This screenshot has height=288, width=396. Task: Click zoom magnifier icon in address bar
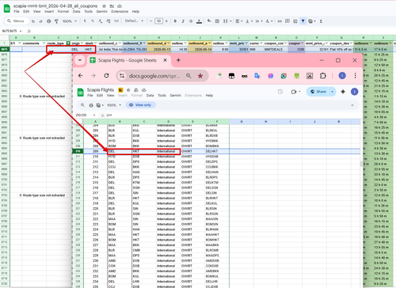coord(188,76)
